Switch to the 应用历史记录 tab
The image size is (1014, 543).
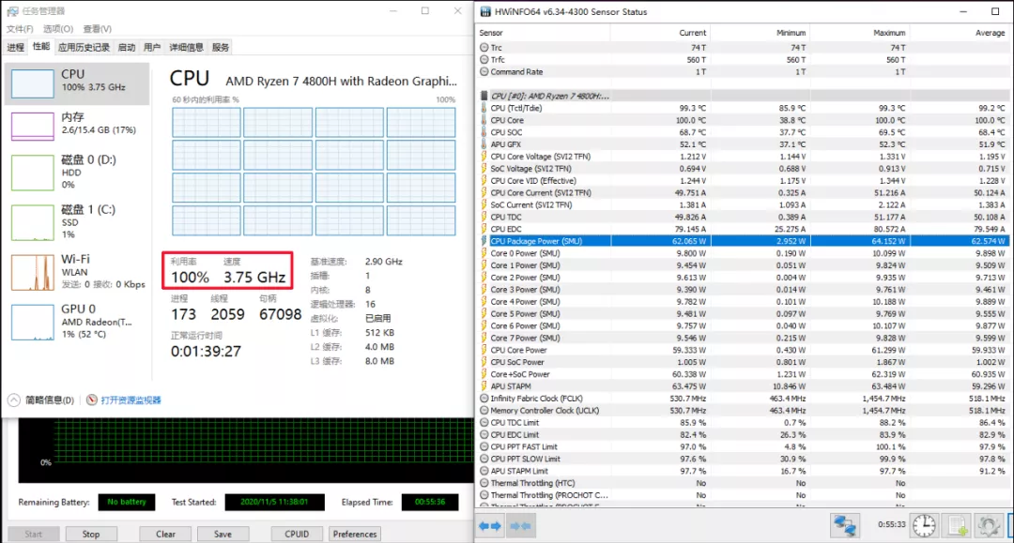pos(84,47)
